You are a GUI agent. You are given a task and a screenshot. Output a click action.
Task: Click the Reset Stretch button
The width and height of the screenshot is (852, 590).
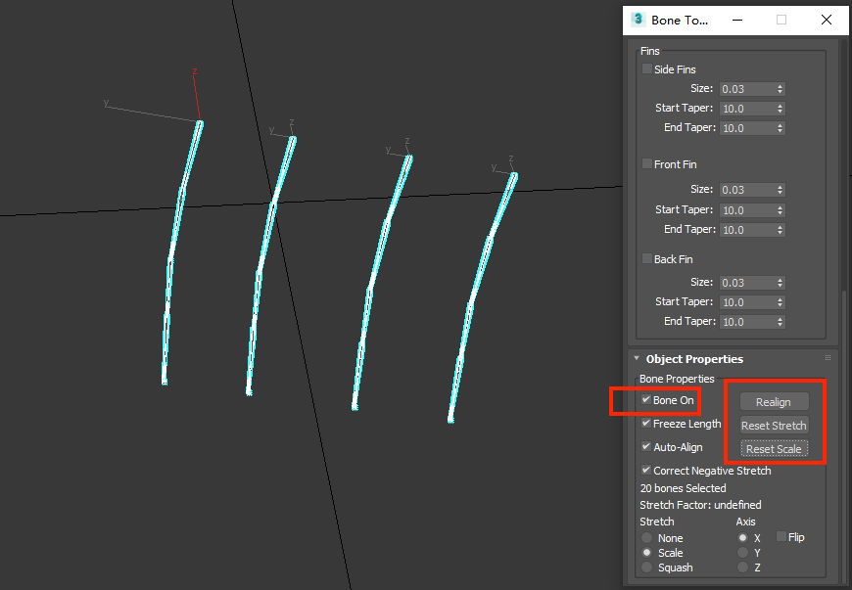(x=774, y=426)
